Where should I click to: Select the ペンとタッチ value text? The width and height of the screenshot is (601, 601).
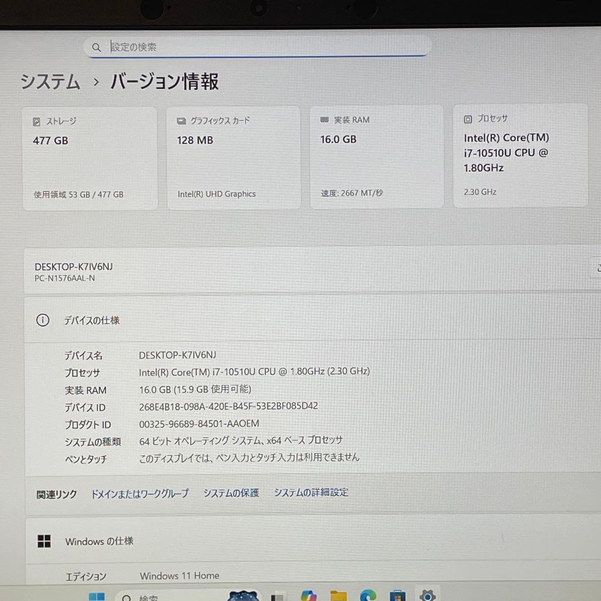[x=249, y=457]
